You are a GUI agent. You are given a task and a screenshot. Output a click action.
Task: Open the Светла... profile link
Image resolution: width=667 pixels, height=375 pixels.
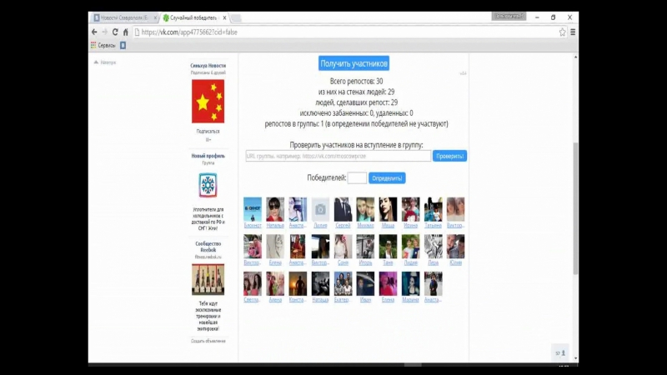click(253, 300)
